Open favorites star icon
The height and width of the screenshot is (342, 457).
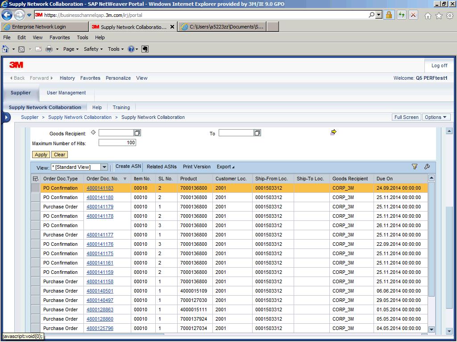point(439,16)
